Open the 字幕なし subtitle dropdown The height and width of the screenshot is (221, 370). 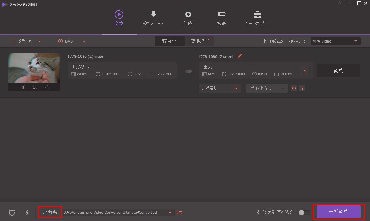(219, 88)
